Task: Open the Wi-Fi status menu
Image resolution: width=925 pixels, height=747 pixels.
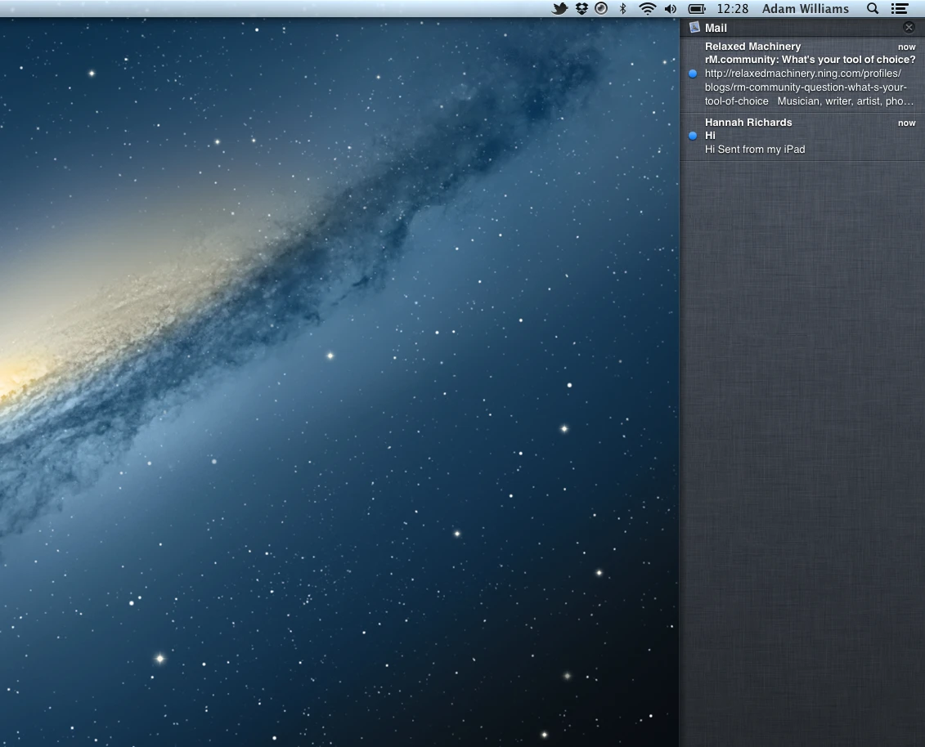Action: [647, 9]
